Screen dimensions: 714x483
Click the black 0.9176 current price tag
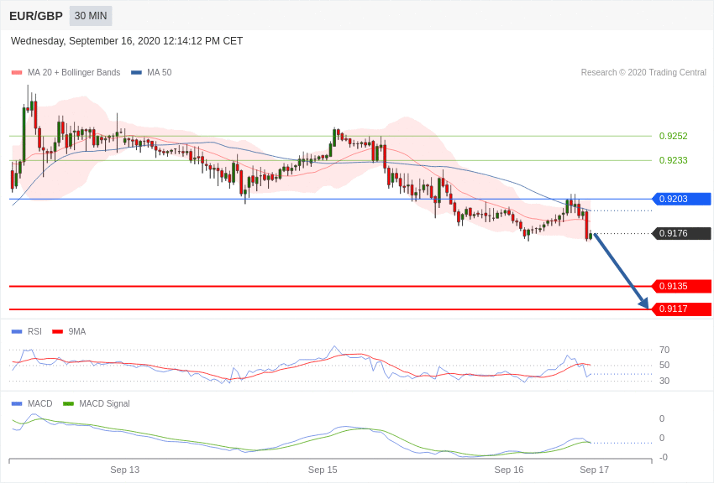[682, 233]
